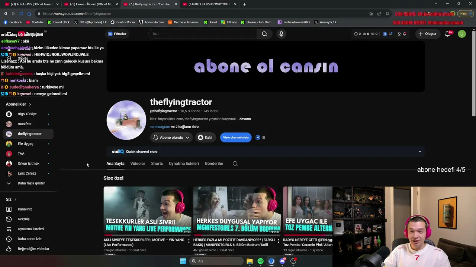Expand subscriptions with Daha fazla göster

point(28,183)
